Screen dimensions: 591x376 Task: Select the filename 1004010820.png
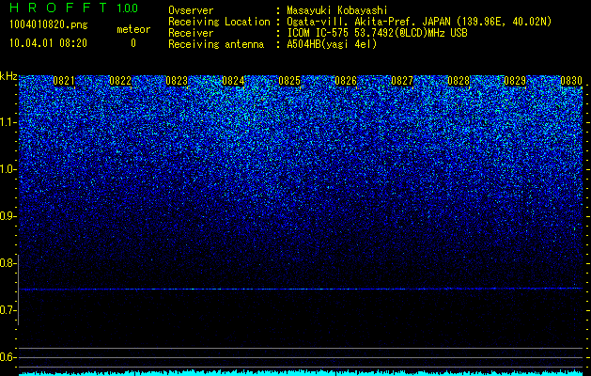49,25
